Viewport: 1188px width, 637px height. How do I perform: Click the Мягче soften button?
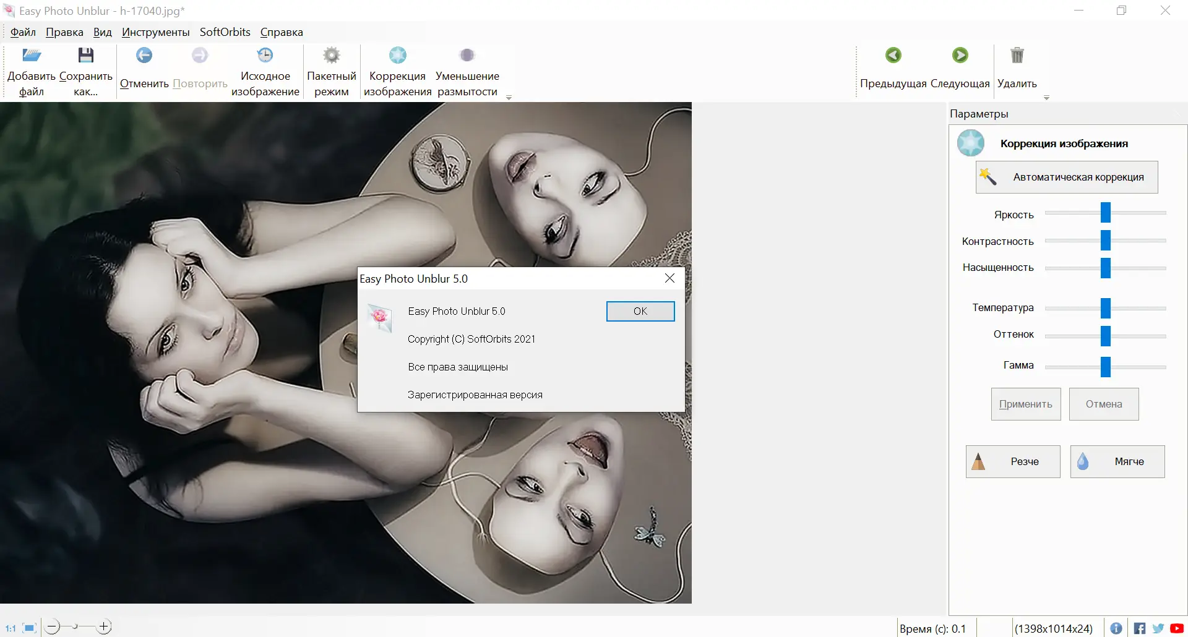coord(1117,461)
